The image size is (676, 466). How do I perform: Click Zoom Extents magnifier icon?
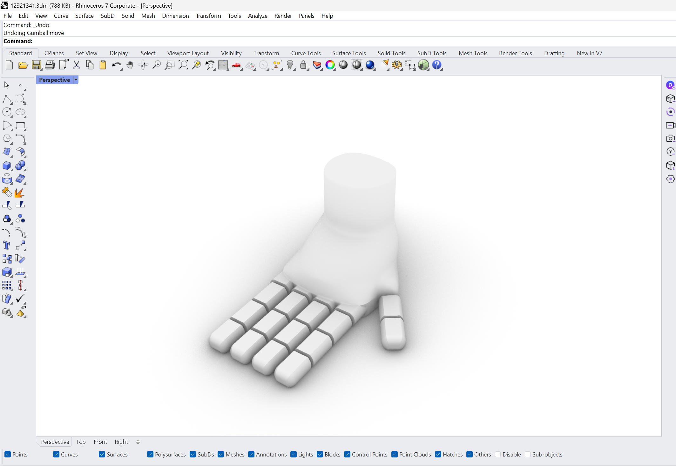coord(183,65)
